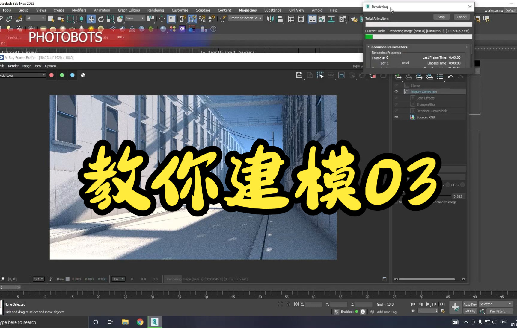Cancel the rendering task
The width and height of the screenshot is (517, 328).
coord(462,17)
